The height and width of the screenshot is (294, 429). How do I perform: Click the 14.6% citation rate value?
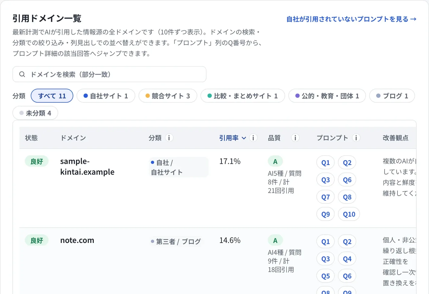230,240
